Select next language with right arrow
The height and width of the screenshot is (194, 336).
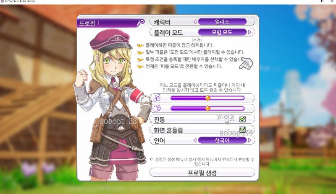click(249, 140)
